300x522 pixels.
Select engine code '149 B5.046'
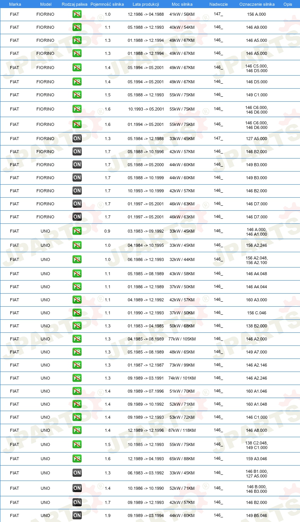(x=257, y=515)
